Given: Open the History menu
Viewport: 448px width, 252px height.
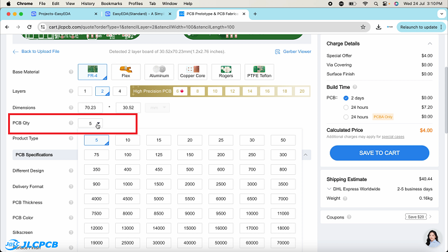Looking at the screenshot, I should (x=88, y=4).
